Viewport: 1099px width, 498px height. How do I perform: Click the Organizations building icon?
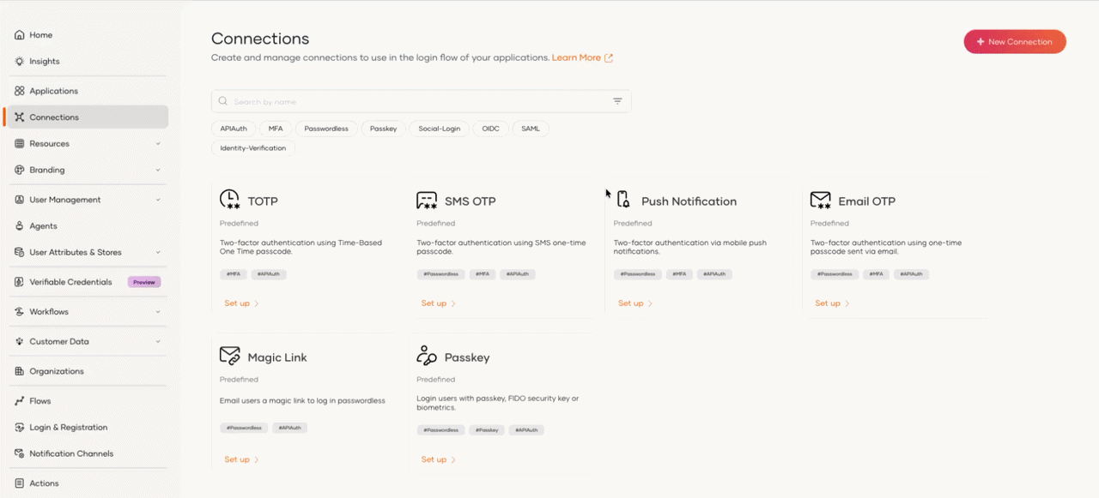coord(20,371)
